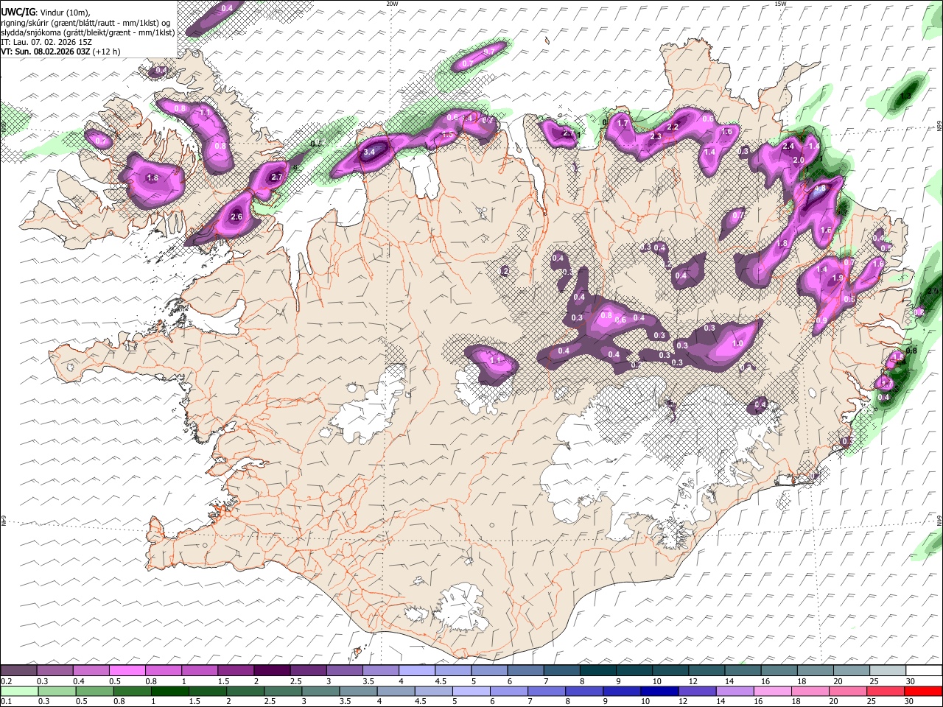Click the '0.2' label in the snow legend
The height and width of the screenshot is (707, 943).
(x=5, y=681)
